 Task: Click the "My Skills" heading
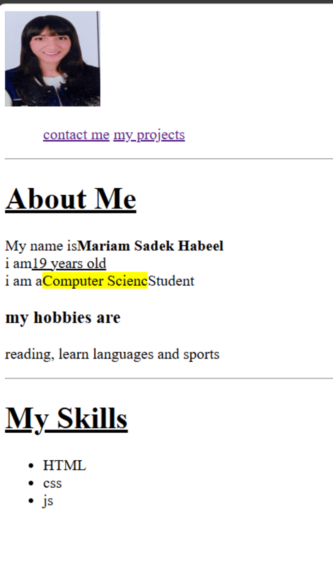(x=66, y=419)
